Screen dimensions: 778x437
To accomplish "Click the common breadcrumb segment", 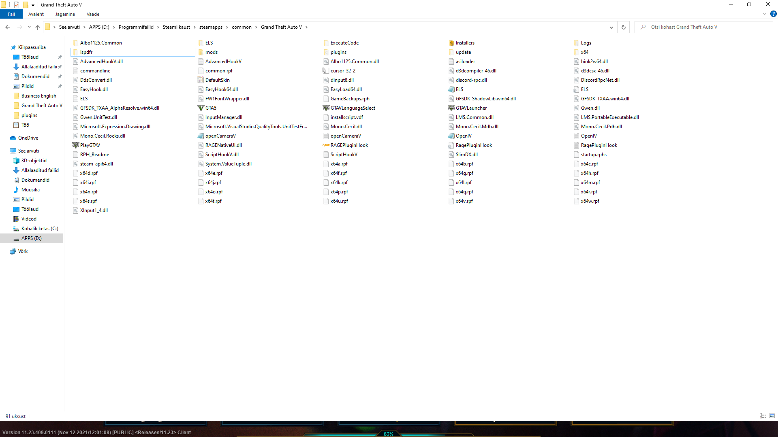I will pos(242,27).
